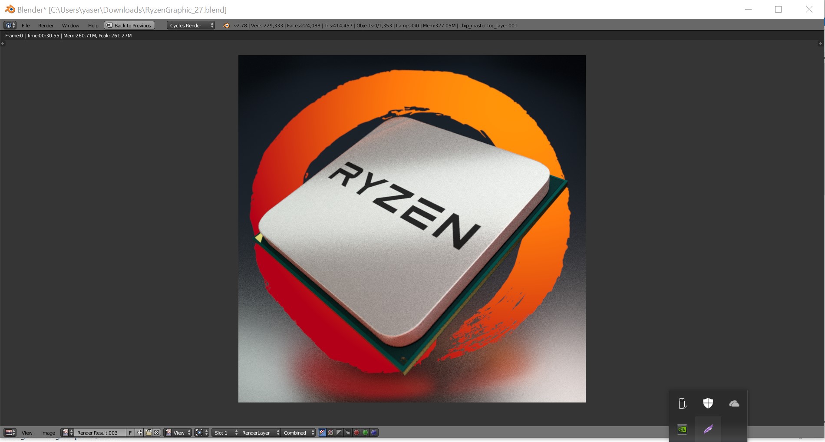The height and width of the screenshot is (442, 825).
Task: Open the Slot 1 render slot dropdown
Action: point(225,432)
